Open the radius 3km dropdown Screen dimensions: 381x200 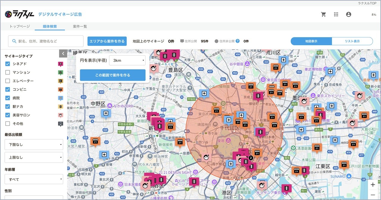pos(127,60)
